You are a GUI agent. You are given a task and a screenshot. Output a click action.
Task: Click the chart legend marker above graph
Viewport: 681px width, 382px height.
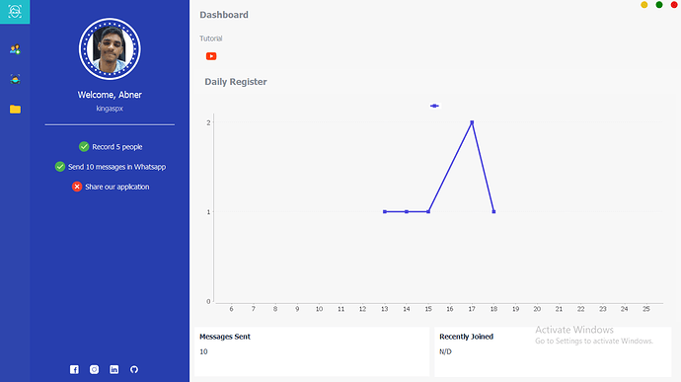click(x=434, y=106)
